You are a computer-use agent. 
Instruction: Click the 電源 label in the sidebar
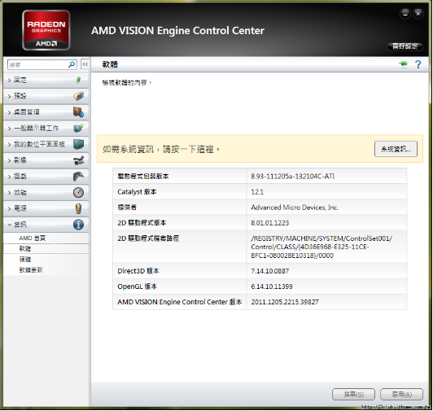pos(20,208)
